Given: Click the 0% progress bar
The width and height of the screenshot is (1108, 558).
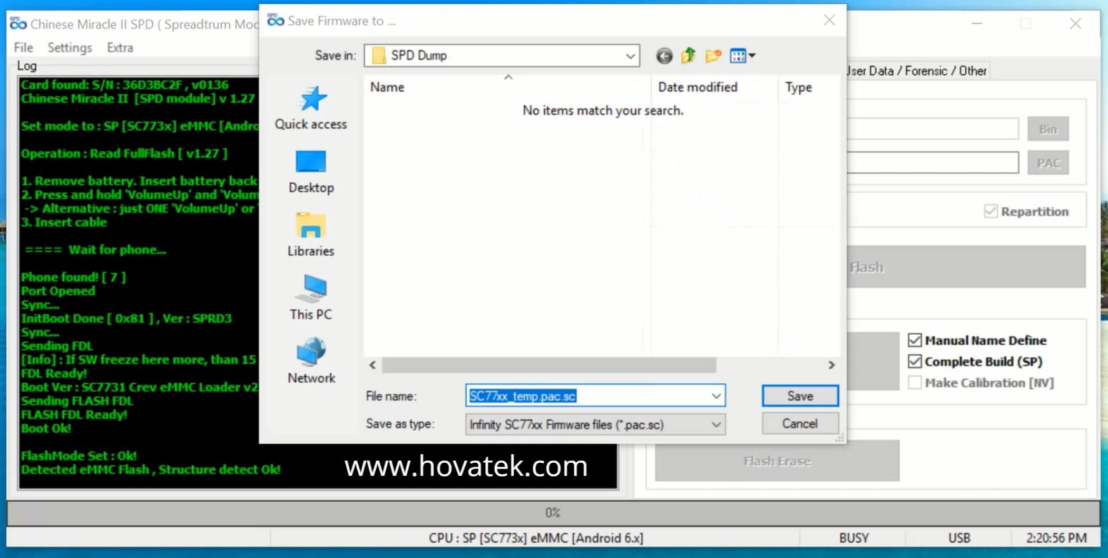Looking at the screenshot, I should coord(553,513).
